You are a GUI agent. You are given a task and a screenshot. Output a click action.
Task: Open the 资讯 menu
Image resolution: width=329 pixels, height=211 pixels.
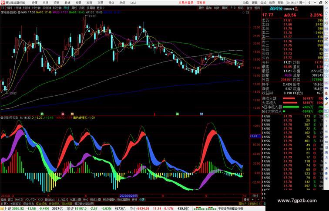pyautogui.click(x=57, y=3)
